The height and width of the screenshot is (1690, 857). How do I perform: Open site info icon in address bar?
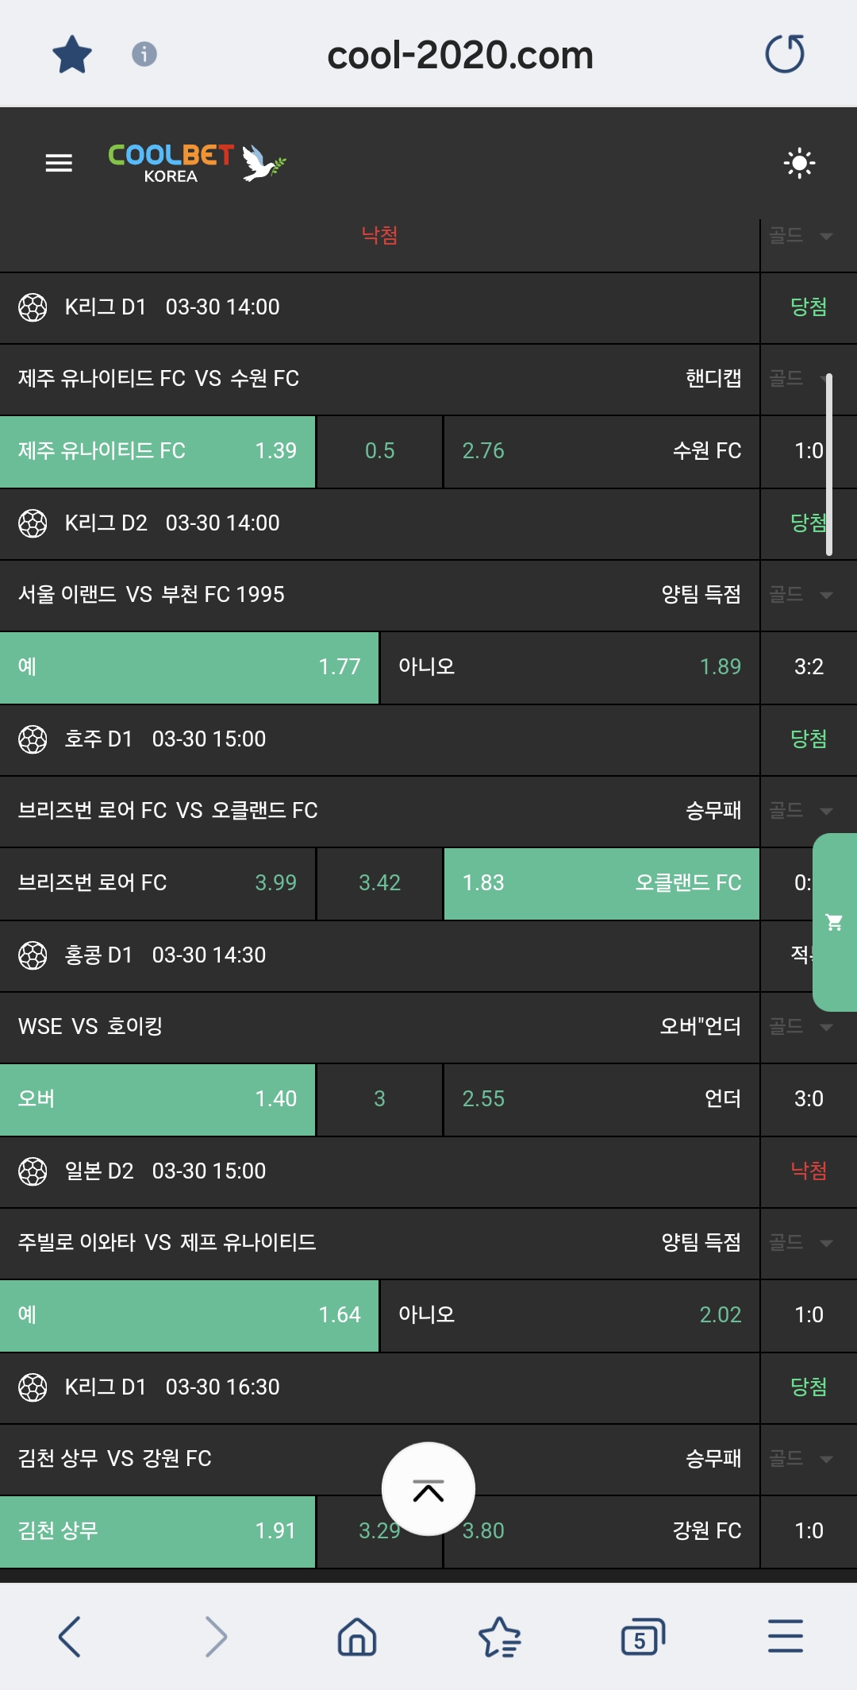coord(144,54)
